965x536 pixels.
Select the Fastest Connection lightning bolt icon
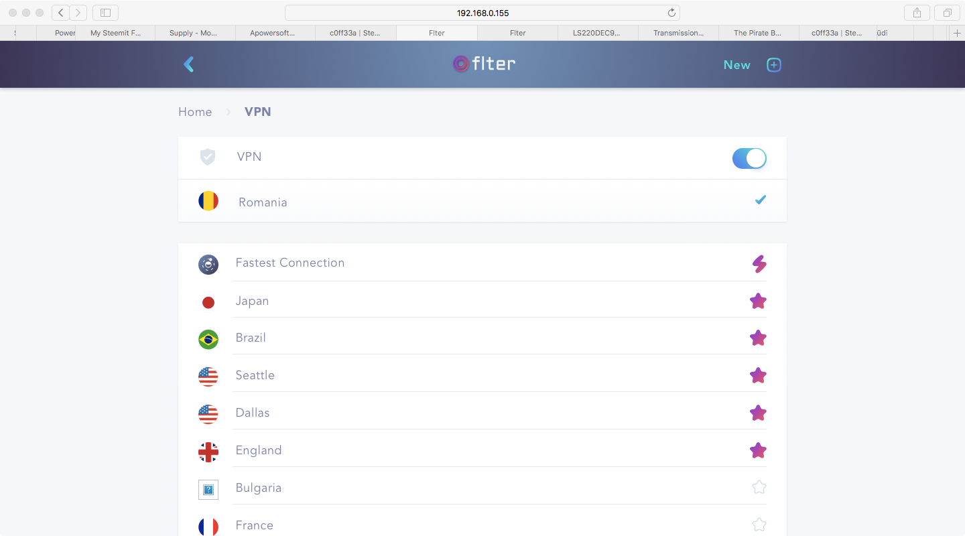759,264
